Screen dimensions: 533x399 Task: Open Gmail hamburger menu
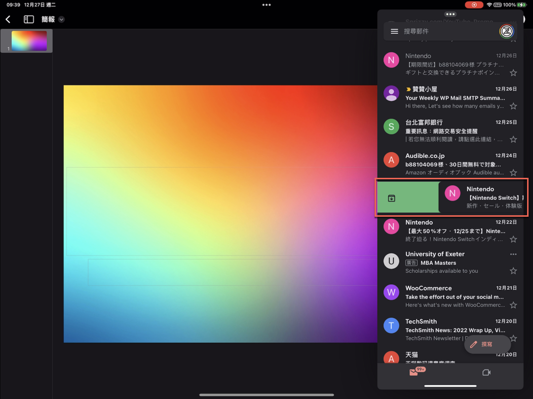(394, 31)
